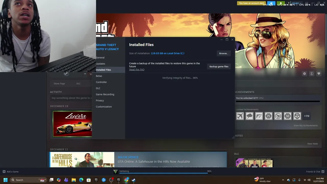This screenshot has width=327, height=184.
Task: Click the Add a Game plus icon
Action: pyautogui.click(x=4, y=171)
